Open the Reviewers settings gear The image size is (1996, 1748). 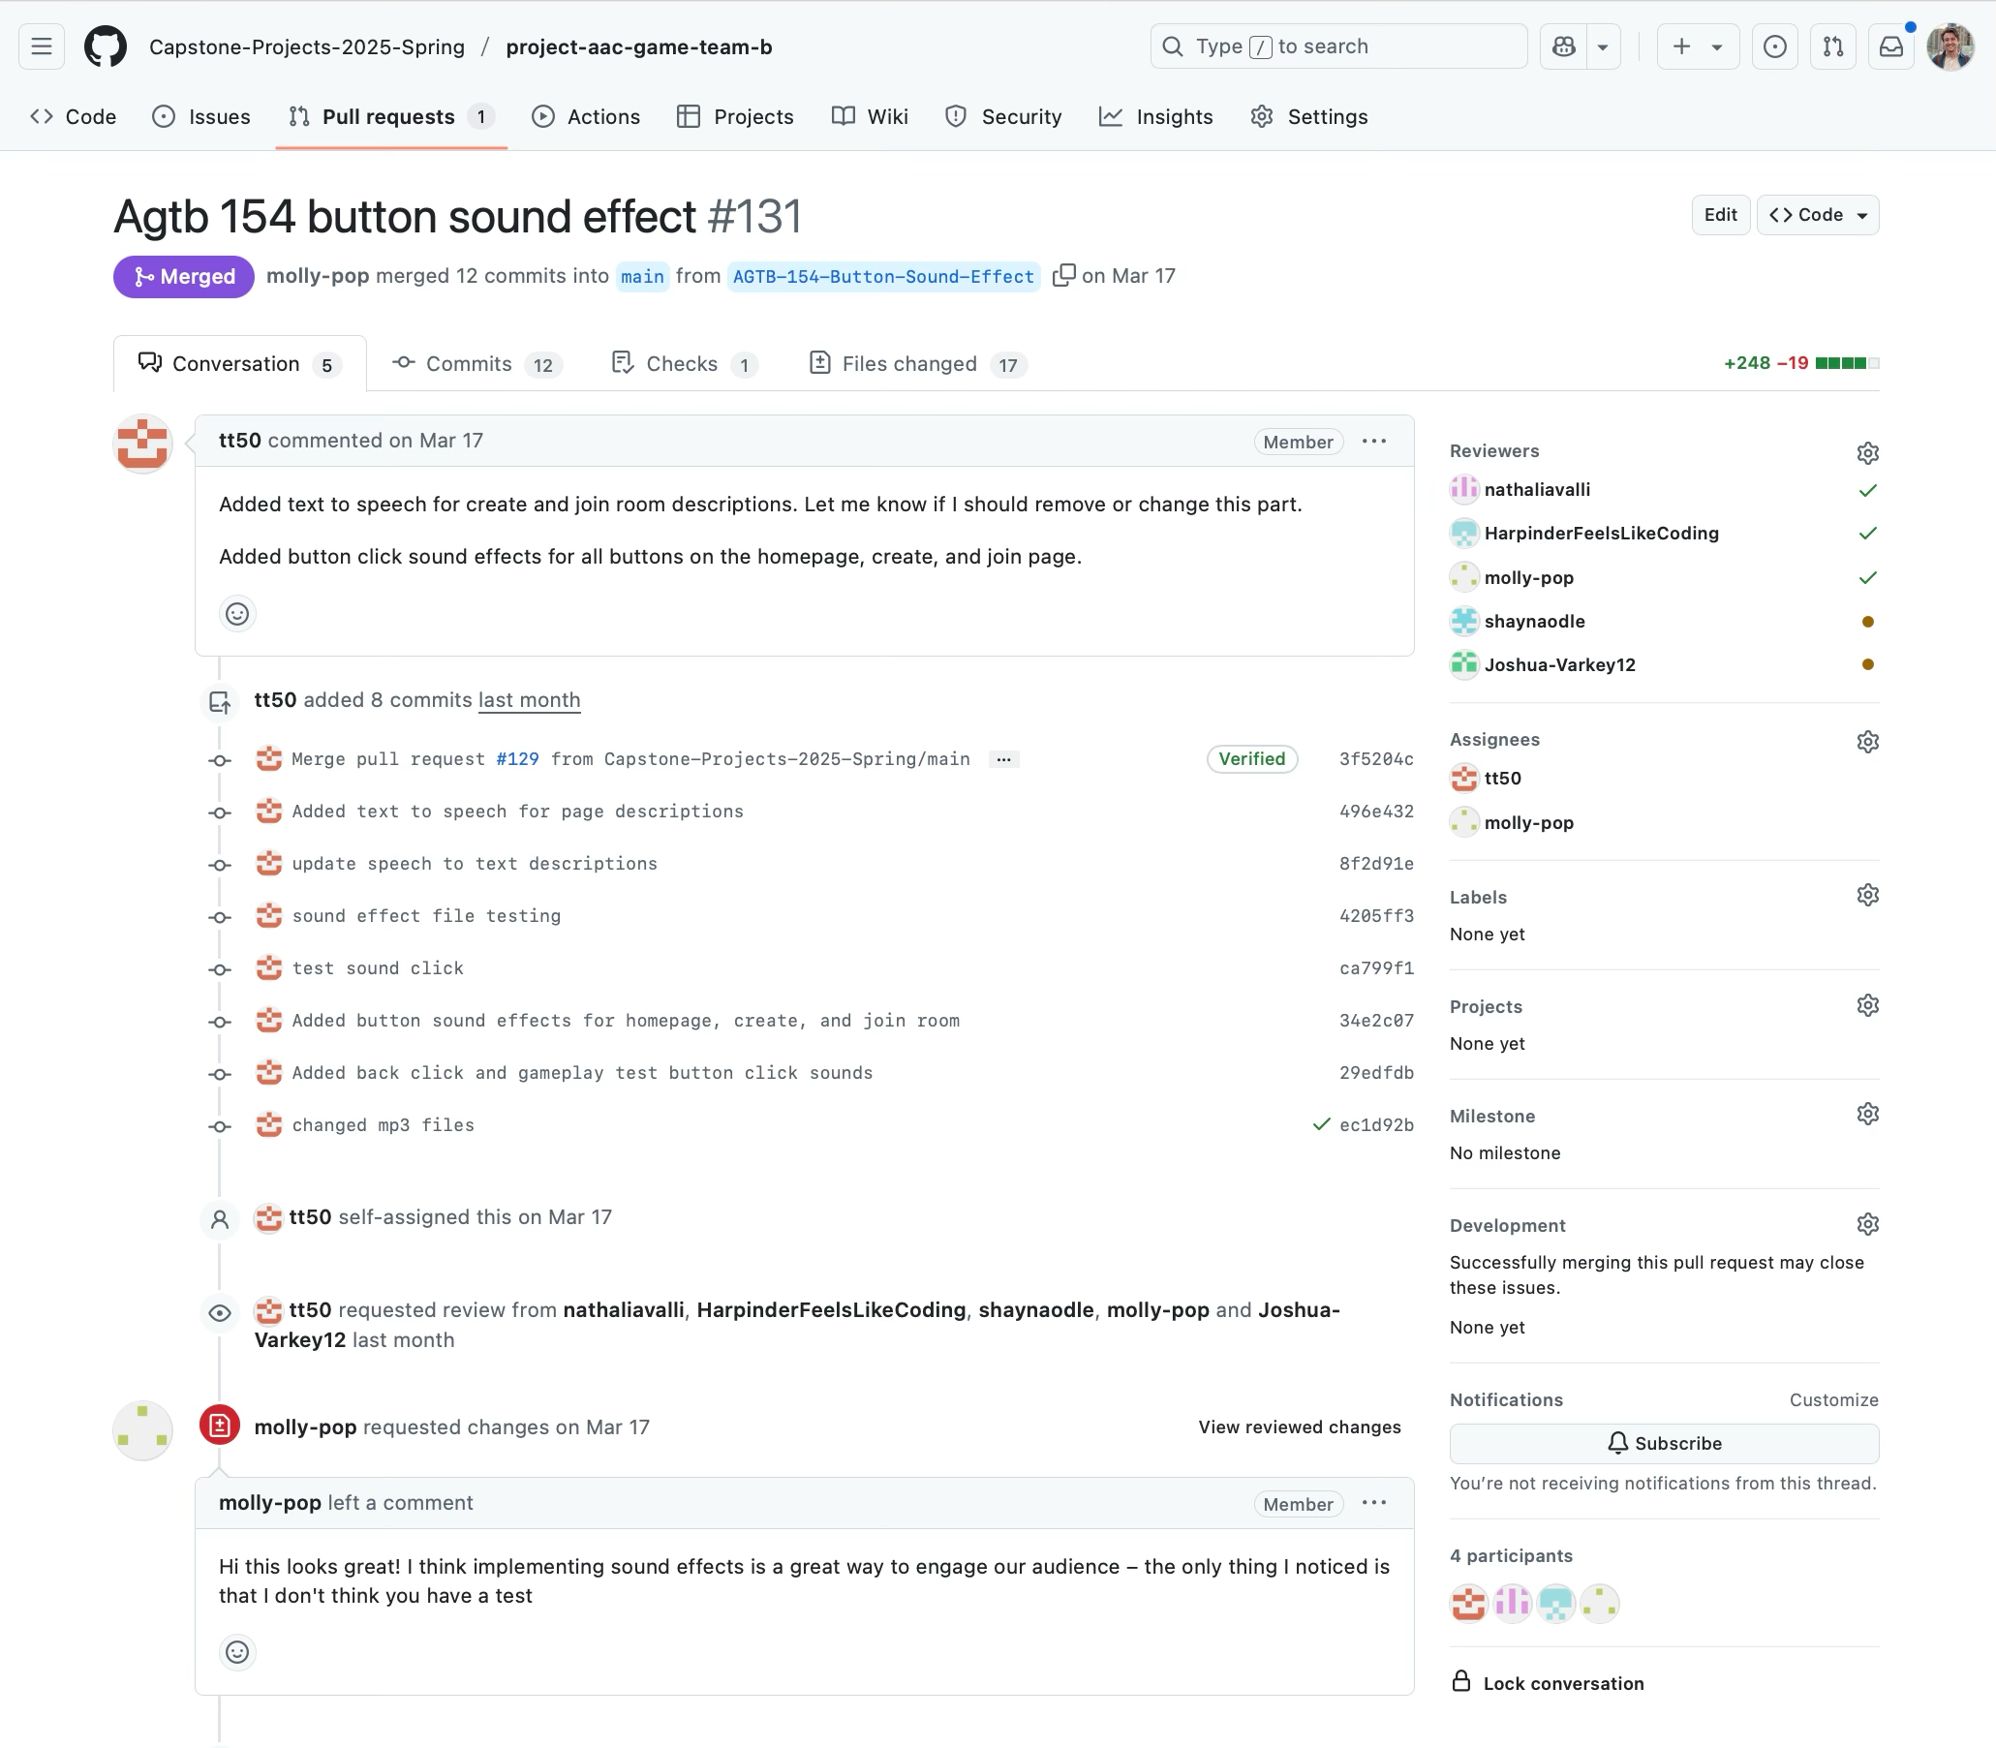coord(1866,452)
